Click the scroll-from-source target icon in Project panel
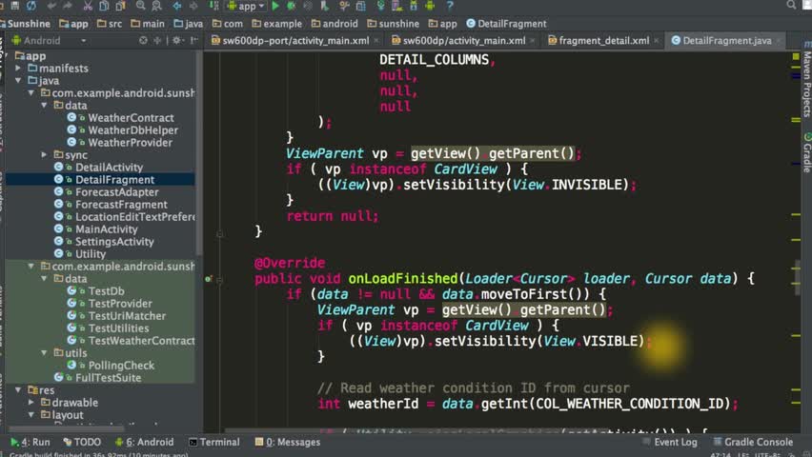This screenshot has width=812, height=457. [144, 40]
